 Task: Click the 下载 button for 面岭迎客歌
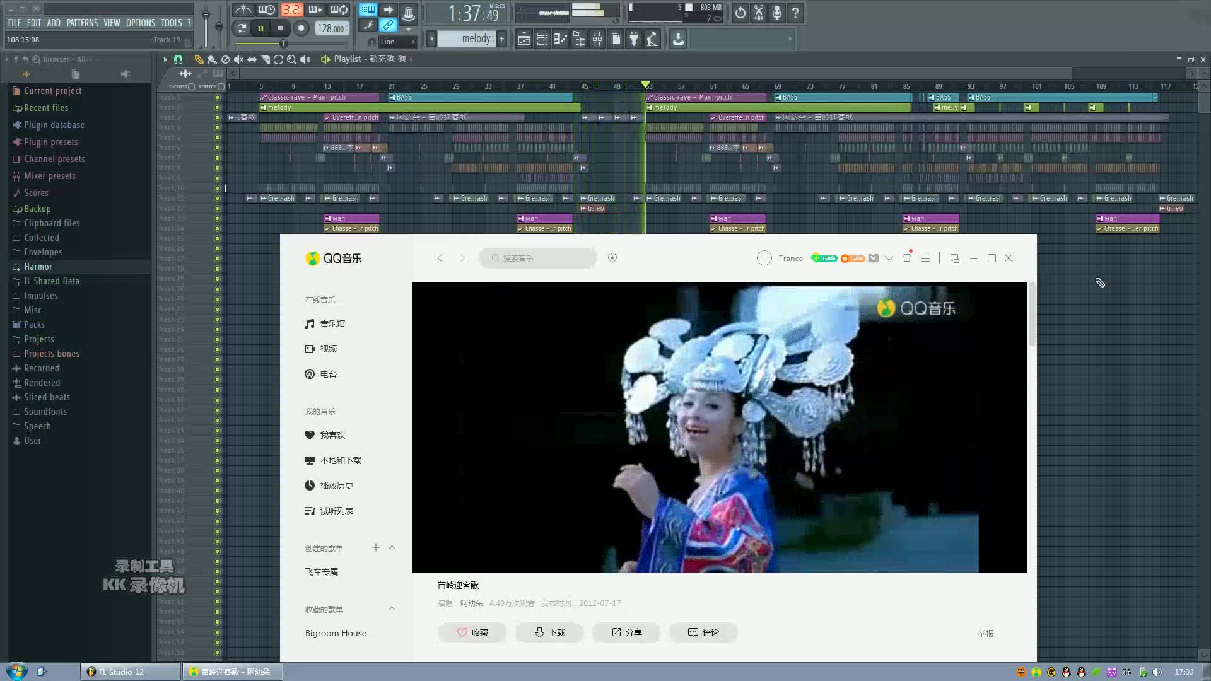(549, 633)
